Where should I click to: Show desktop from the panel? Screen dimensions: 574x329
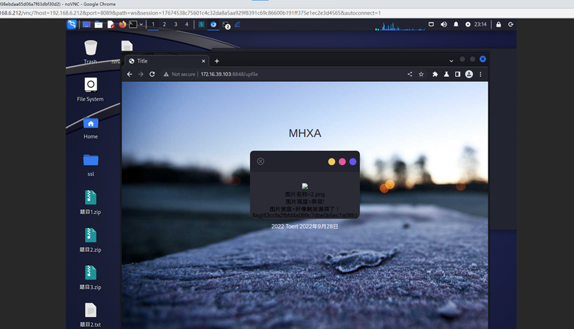point(86,25)
